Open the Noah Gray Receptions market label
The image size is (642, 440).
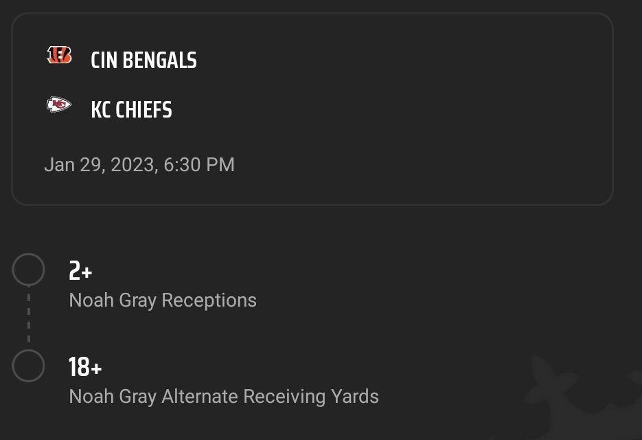[163, 300]
